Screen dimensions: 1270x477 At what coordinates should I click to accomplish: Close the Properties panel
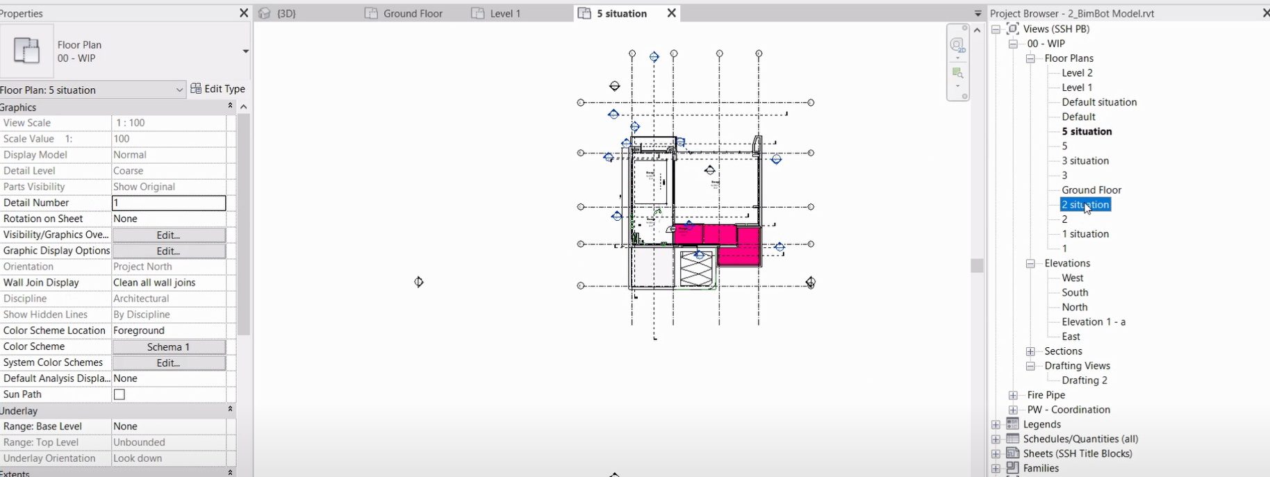coord(243,13)
